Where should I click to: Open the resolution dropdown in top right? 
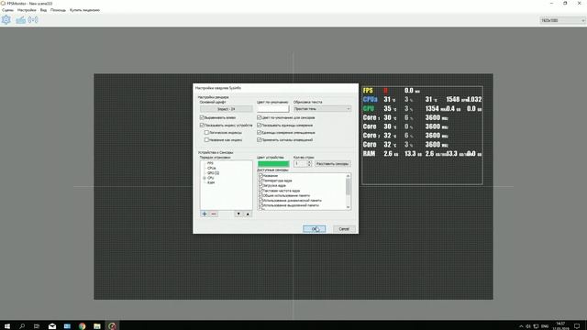click(x=562, y=20)
